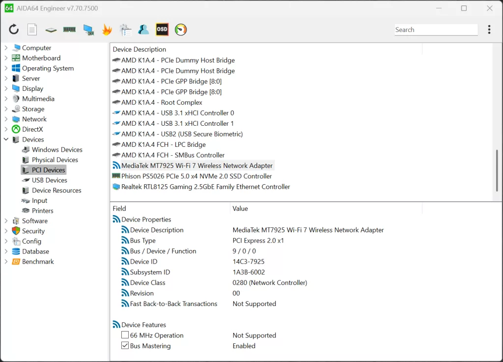
Task: Click the Security shield icon
Action: (16, 231)
